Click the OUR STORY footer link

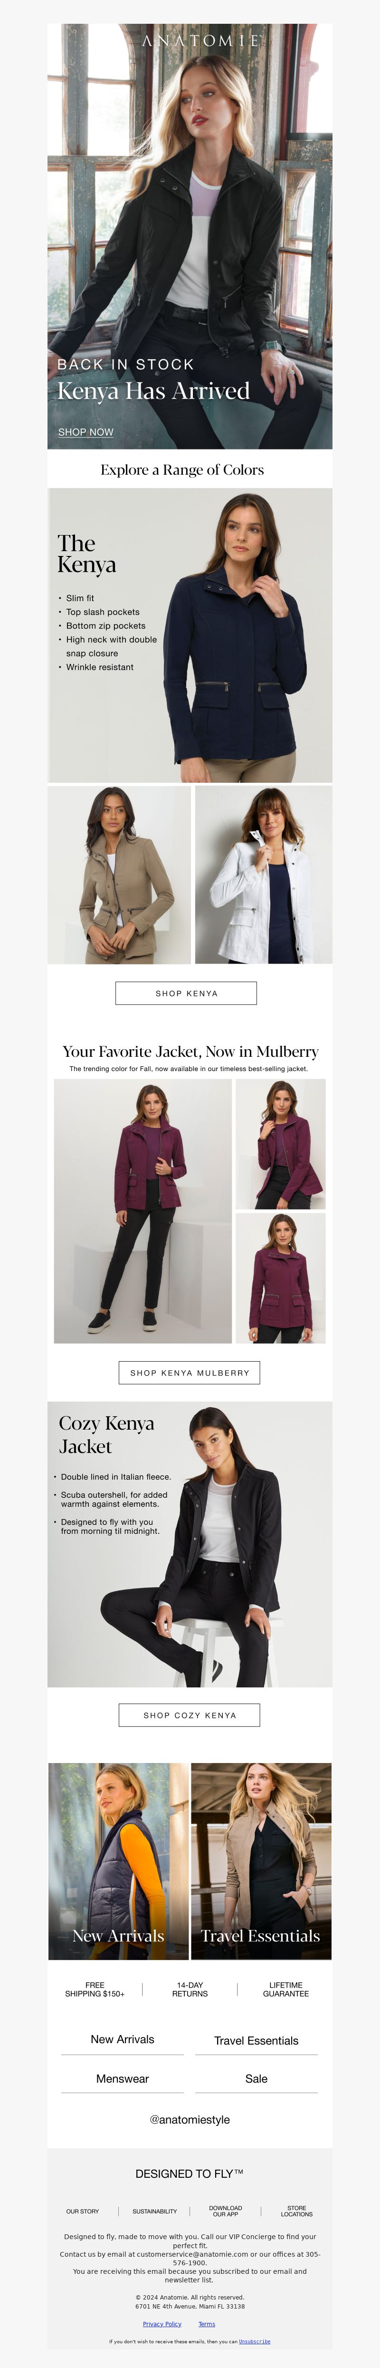tap(83, 2211)
